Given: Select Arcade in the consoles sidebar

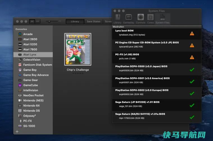Looking at the screenshot, I should (33, 34).
